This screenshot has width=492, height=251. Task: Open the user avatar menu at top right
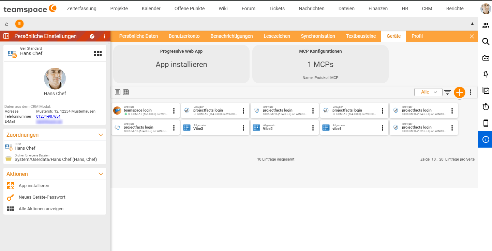point(486,9)
